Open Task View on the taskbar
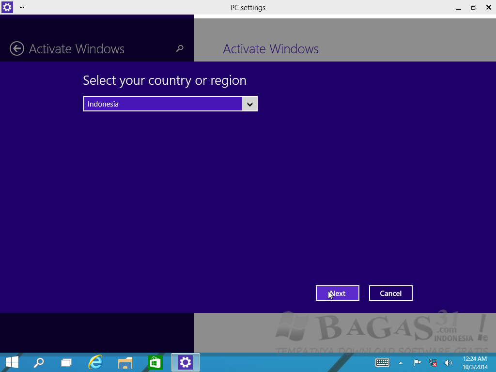The image size is (496, 372). (x=66, y=362)
